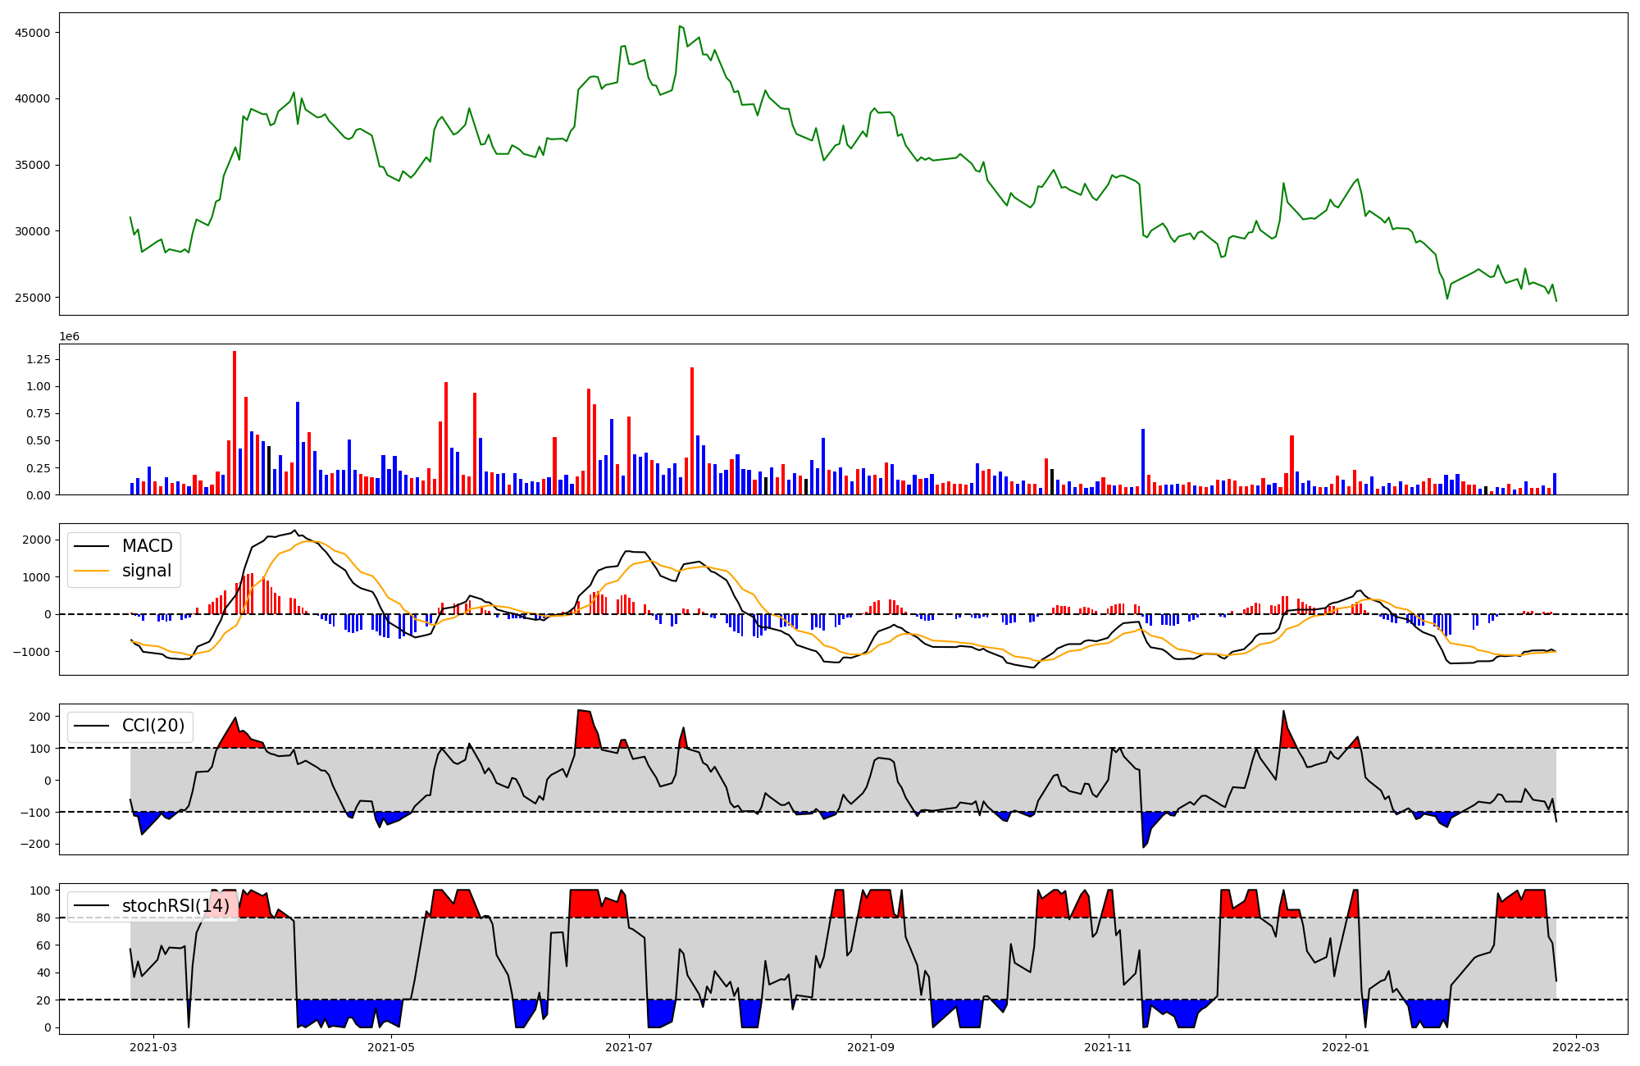Viewport: 1640px width, 1066px height.
Task: Click the 80 stochRSI axis tick label
Action: (43, 918)
